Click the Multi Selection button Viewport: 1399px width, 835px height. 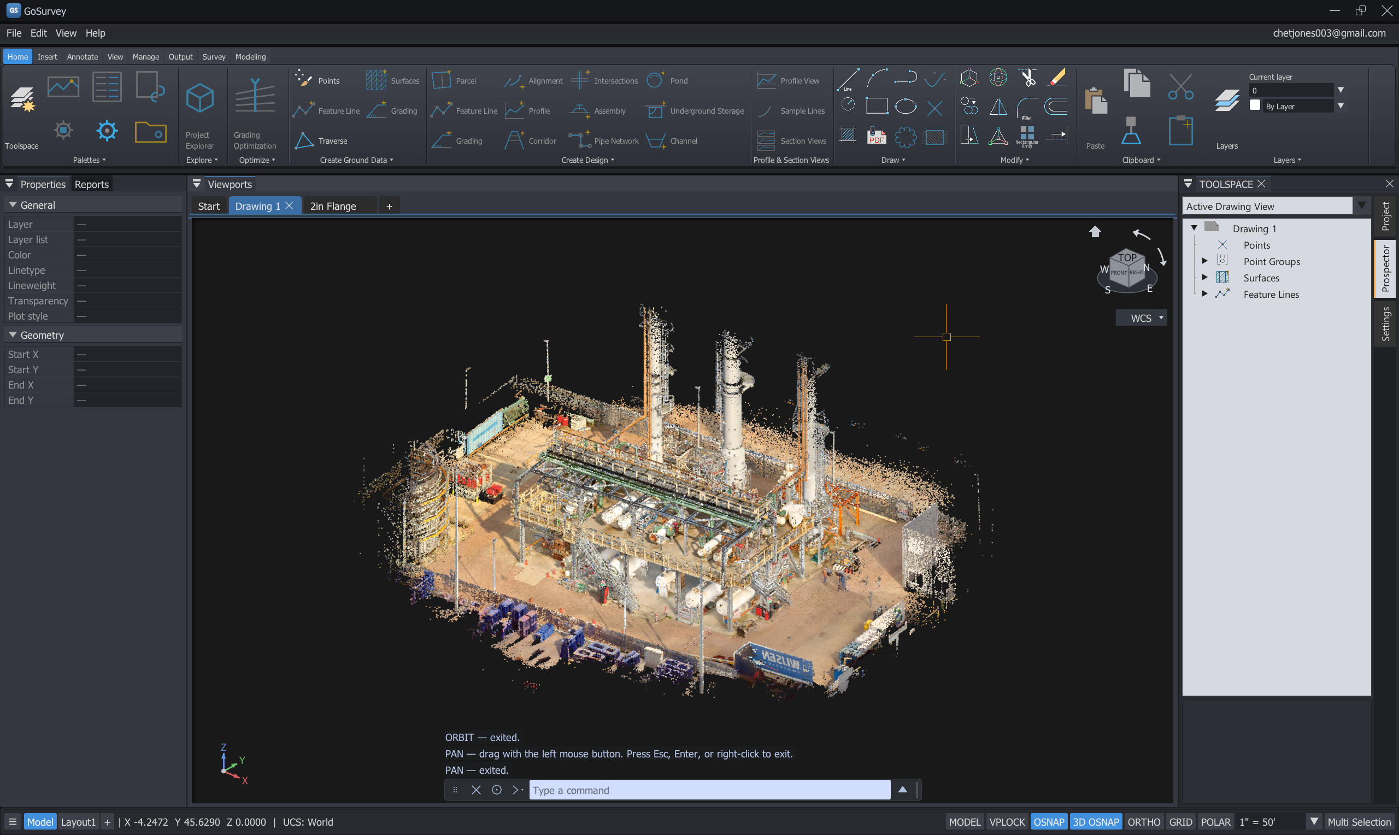pyautogui.click(x=1359, y=821)
